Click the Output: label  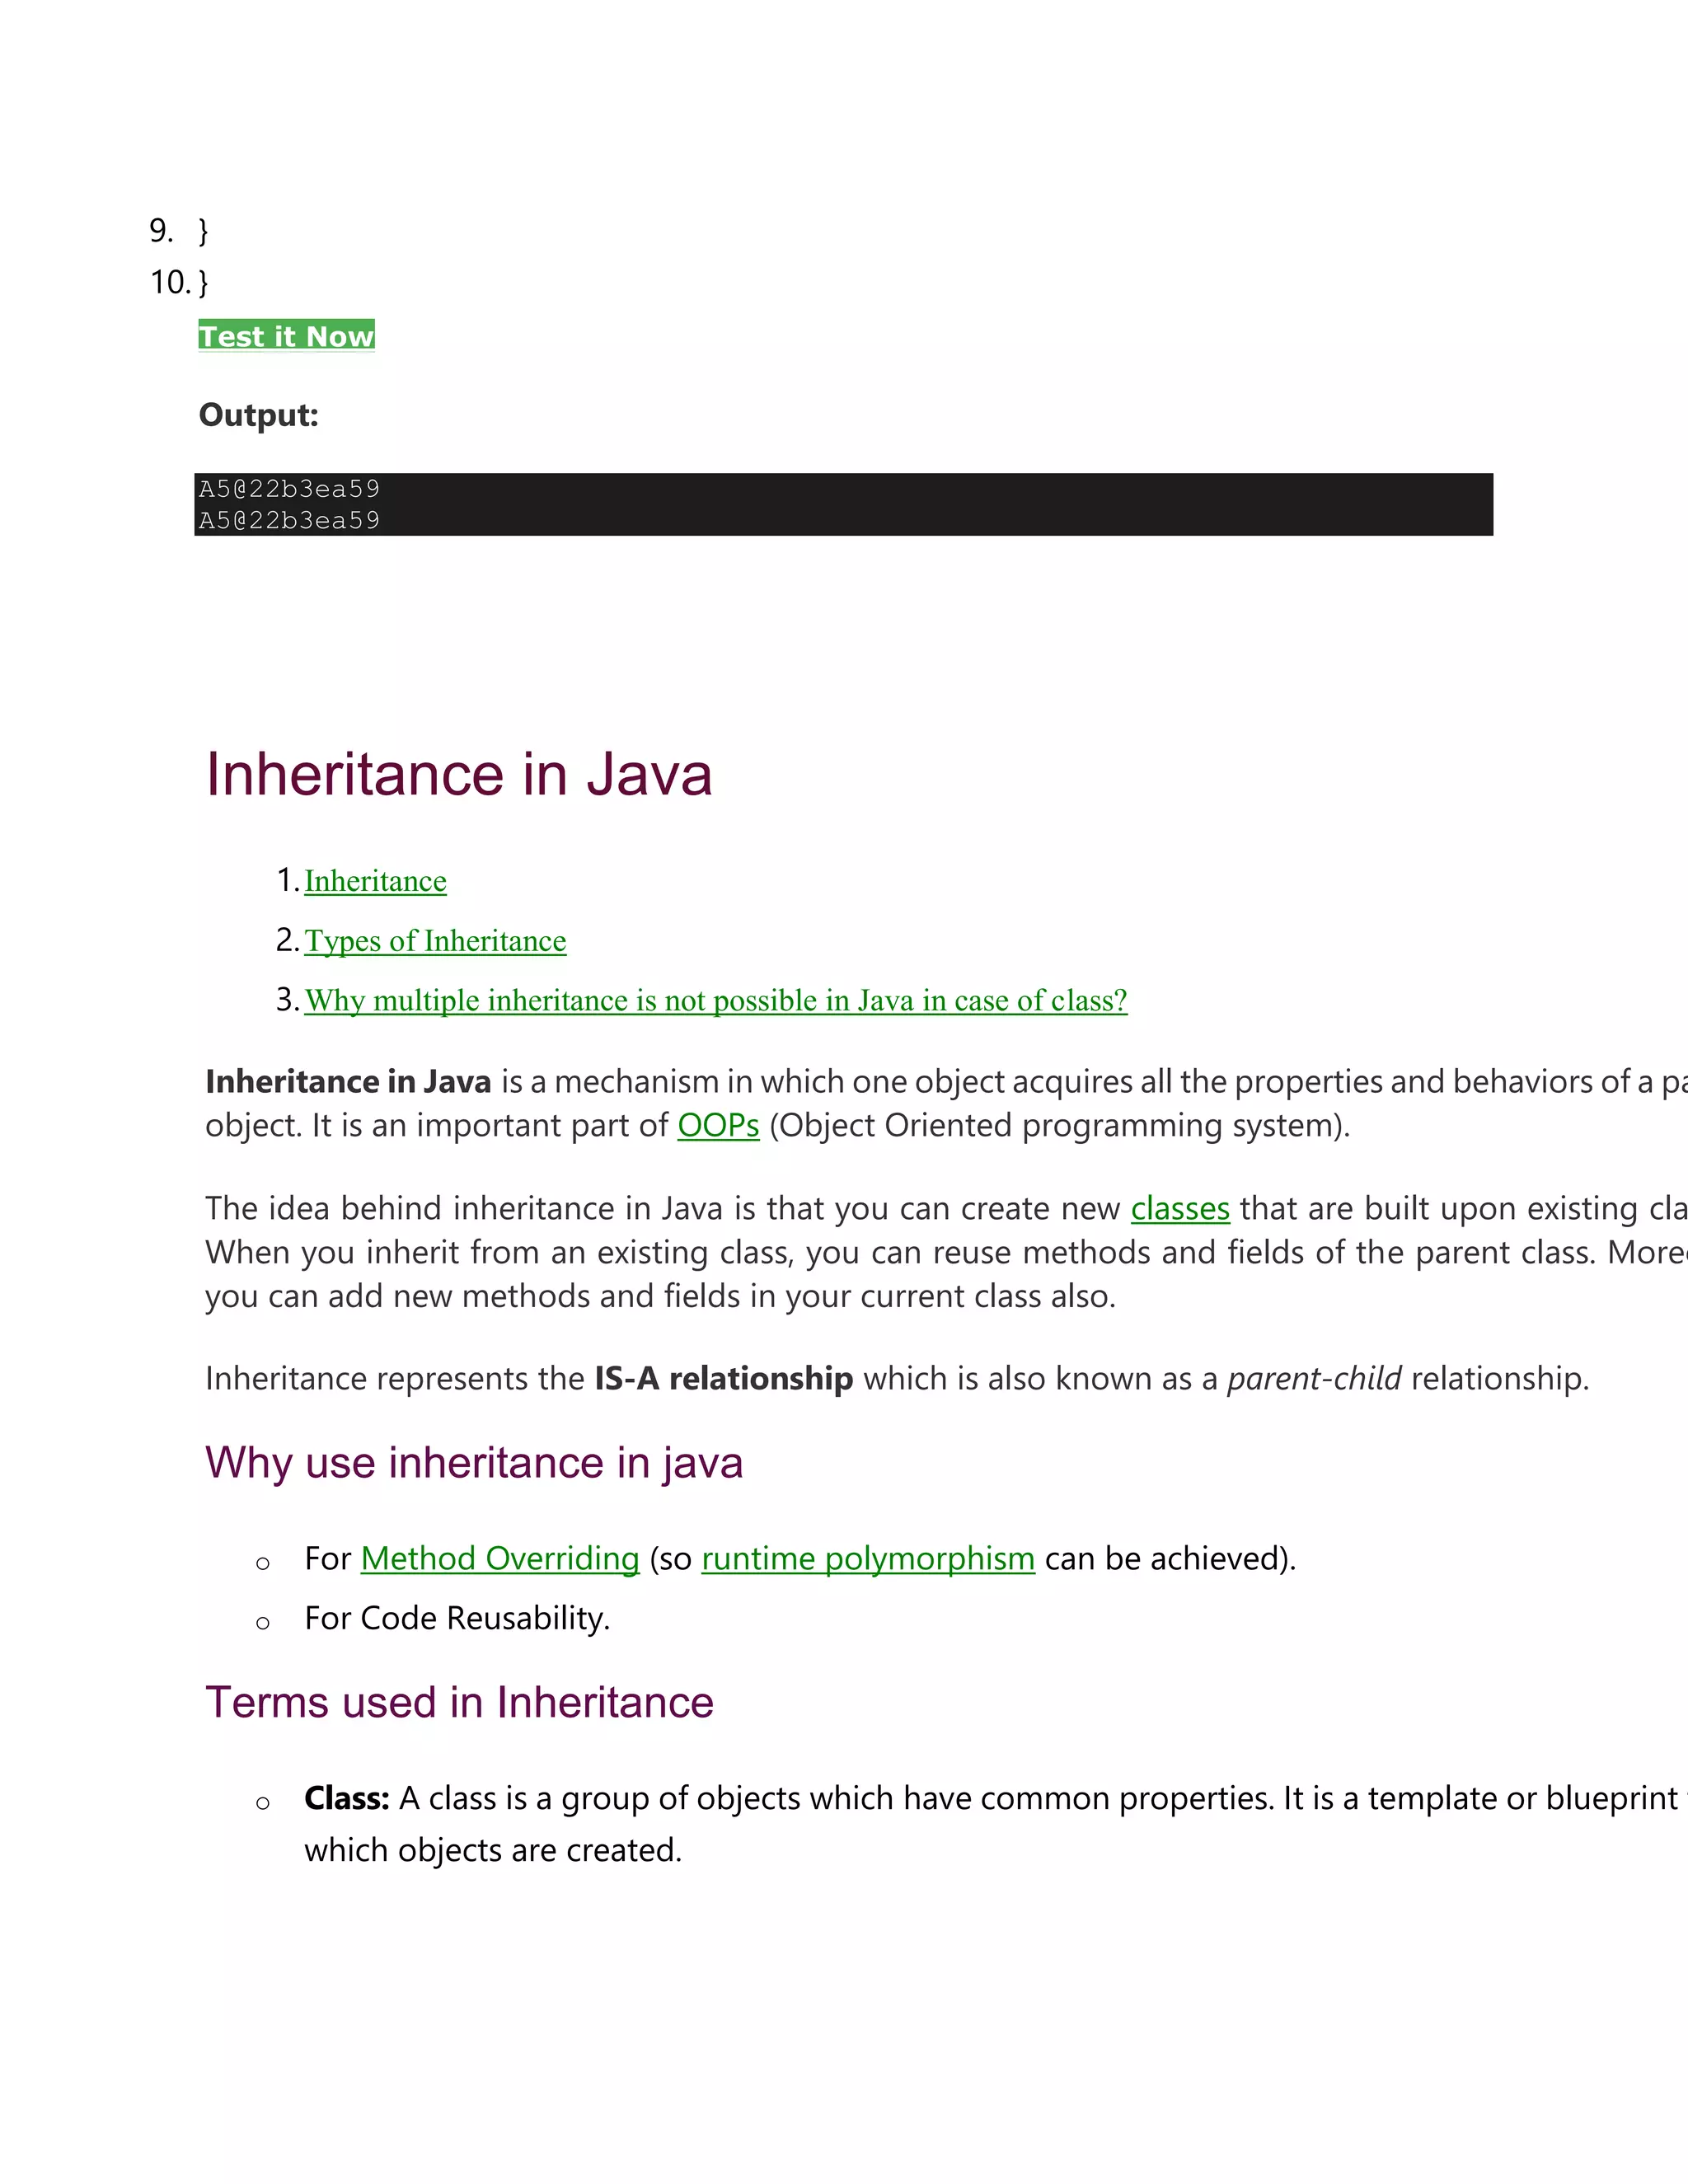click(x=259, y=415)
